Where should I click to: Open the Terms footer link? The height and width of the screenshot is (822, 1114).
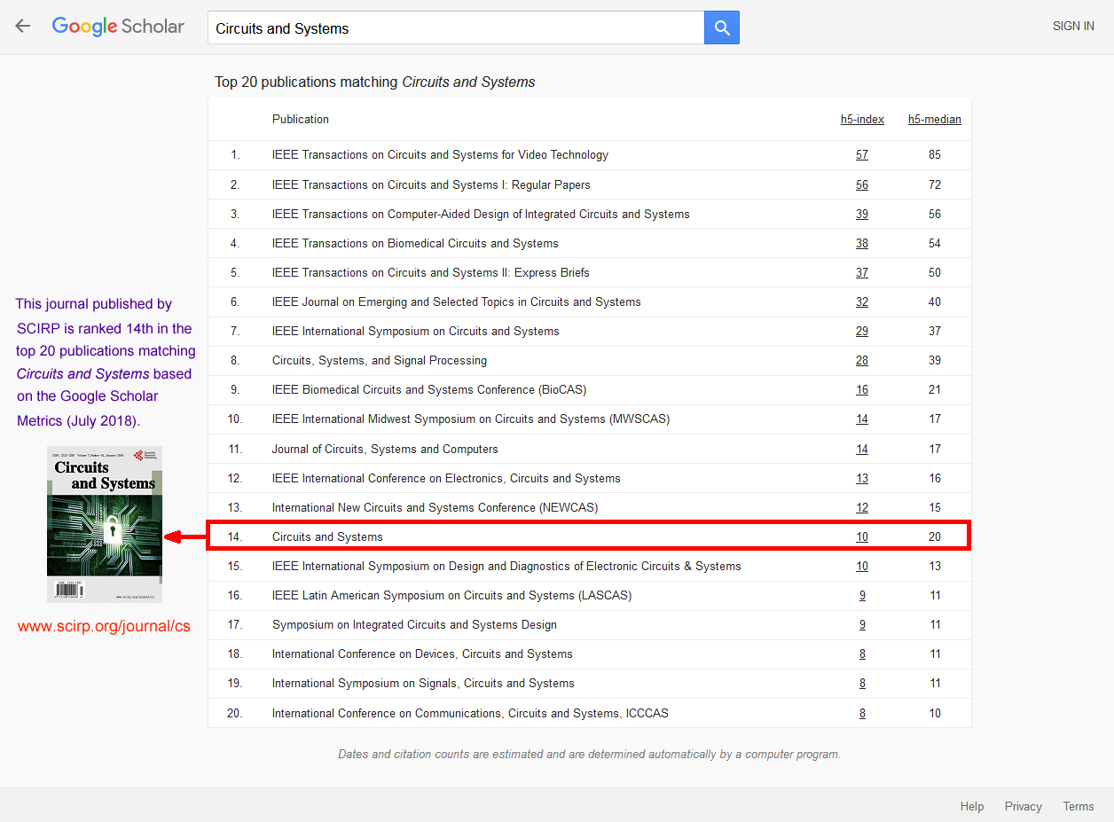(x=1079, y=806)
